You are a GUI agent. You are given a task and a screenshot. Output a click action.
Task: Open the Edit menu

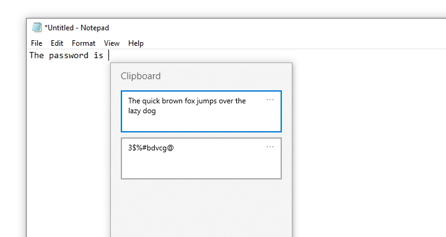[x=57, y=43]
